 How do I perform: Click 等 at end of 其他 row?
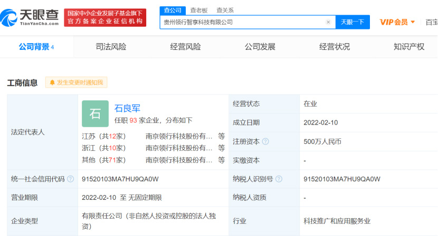coord(222,160)
